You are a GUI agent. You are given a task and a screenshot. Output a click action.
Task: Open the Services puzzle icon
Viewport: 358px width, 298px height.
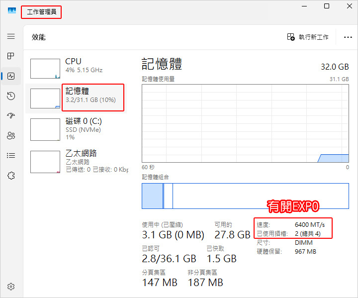(11, 176)
